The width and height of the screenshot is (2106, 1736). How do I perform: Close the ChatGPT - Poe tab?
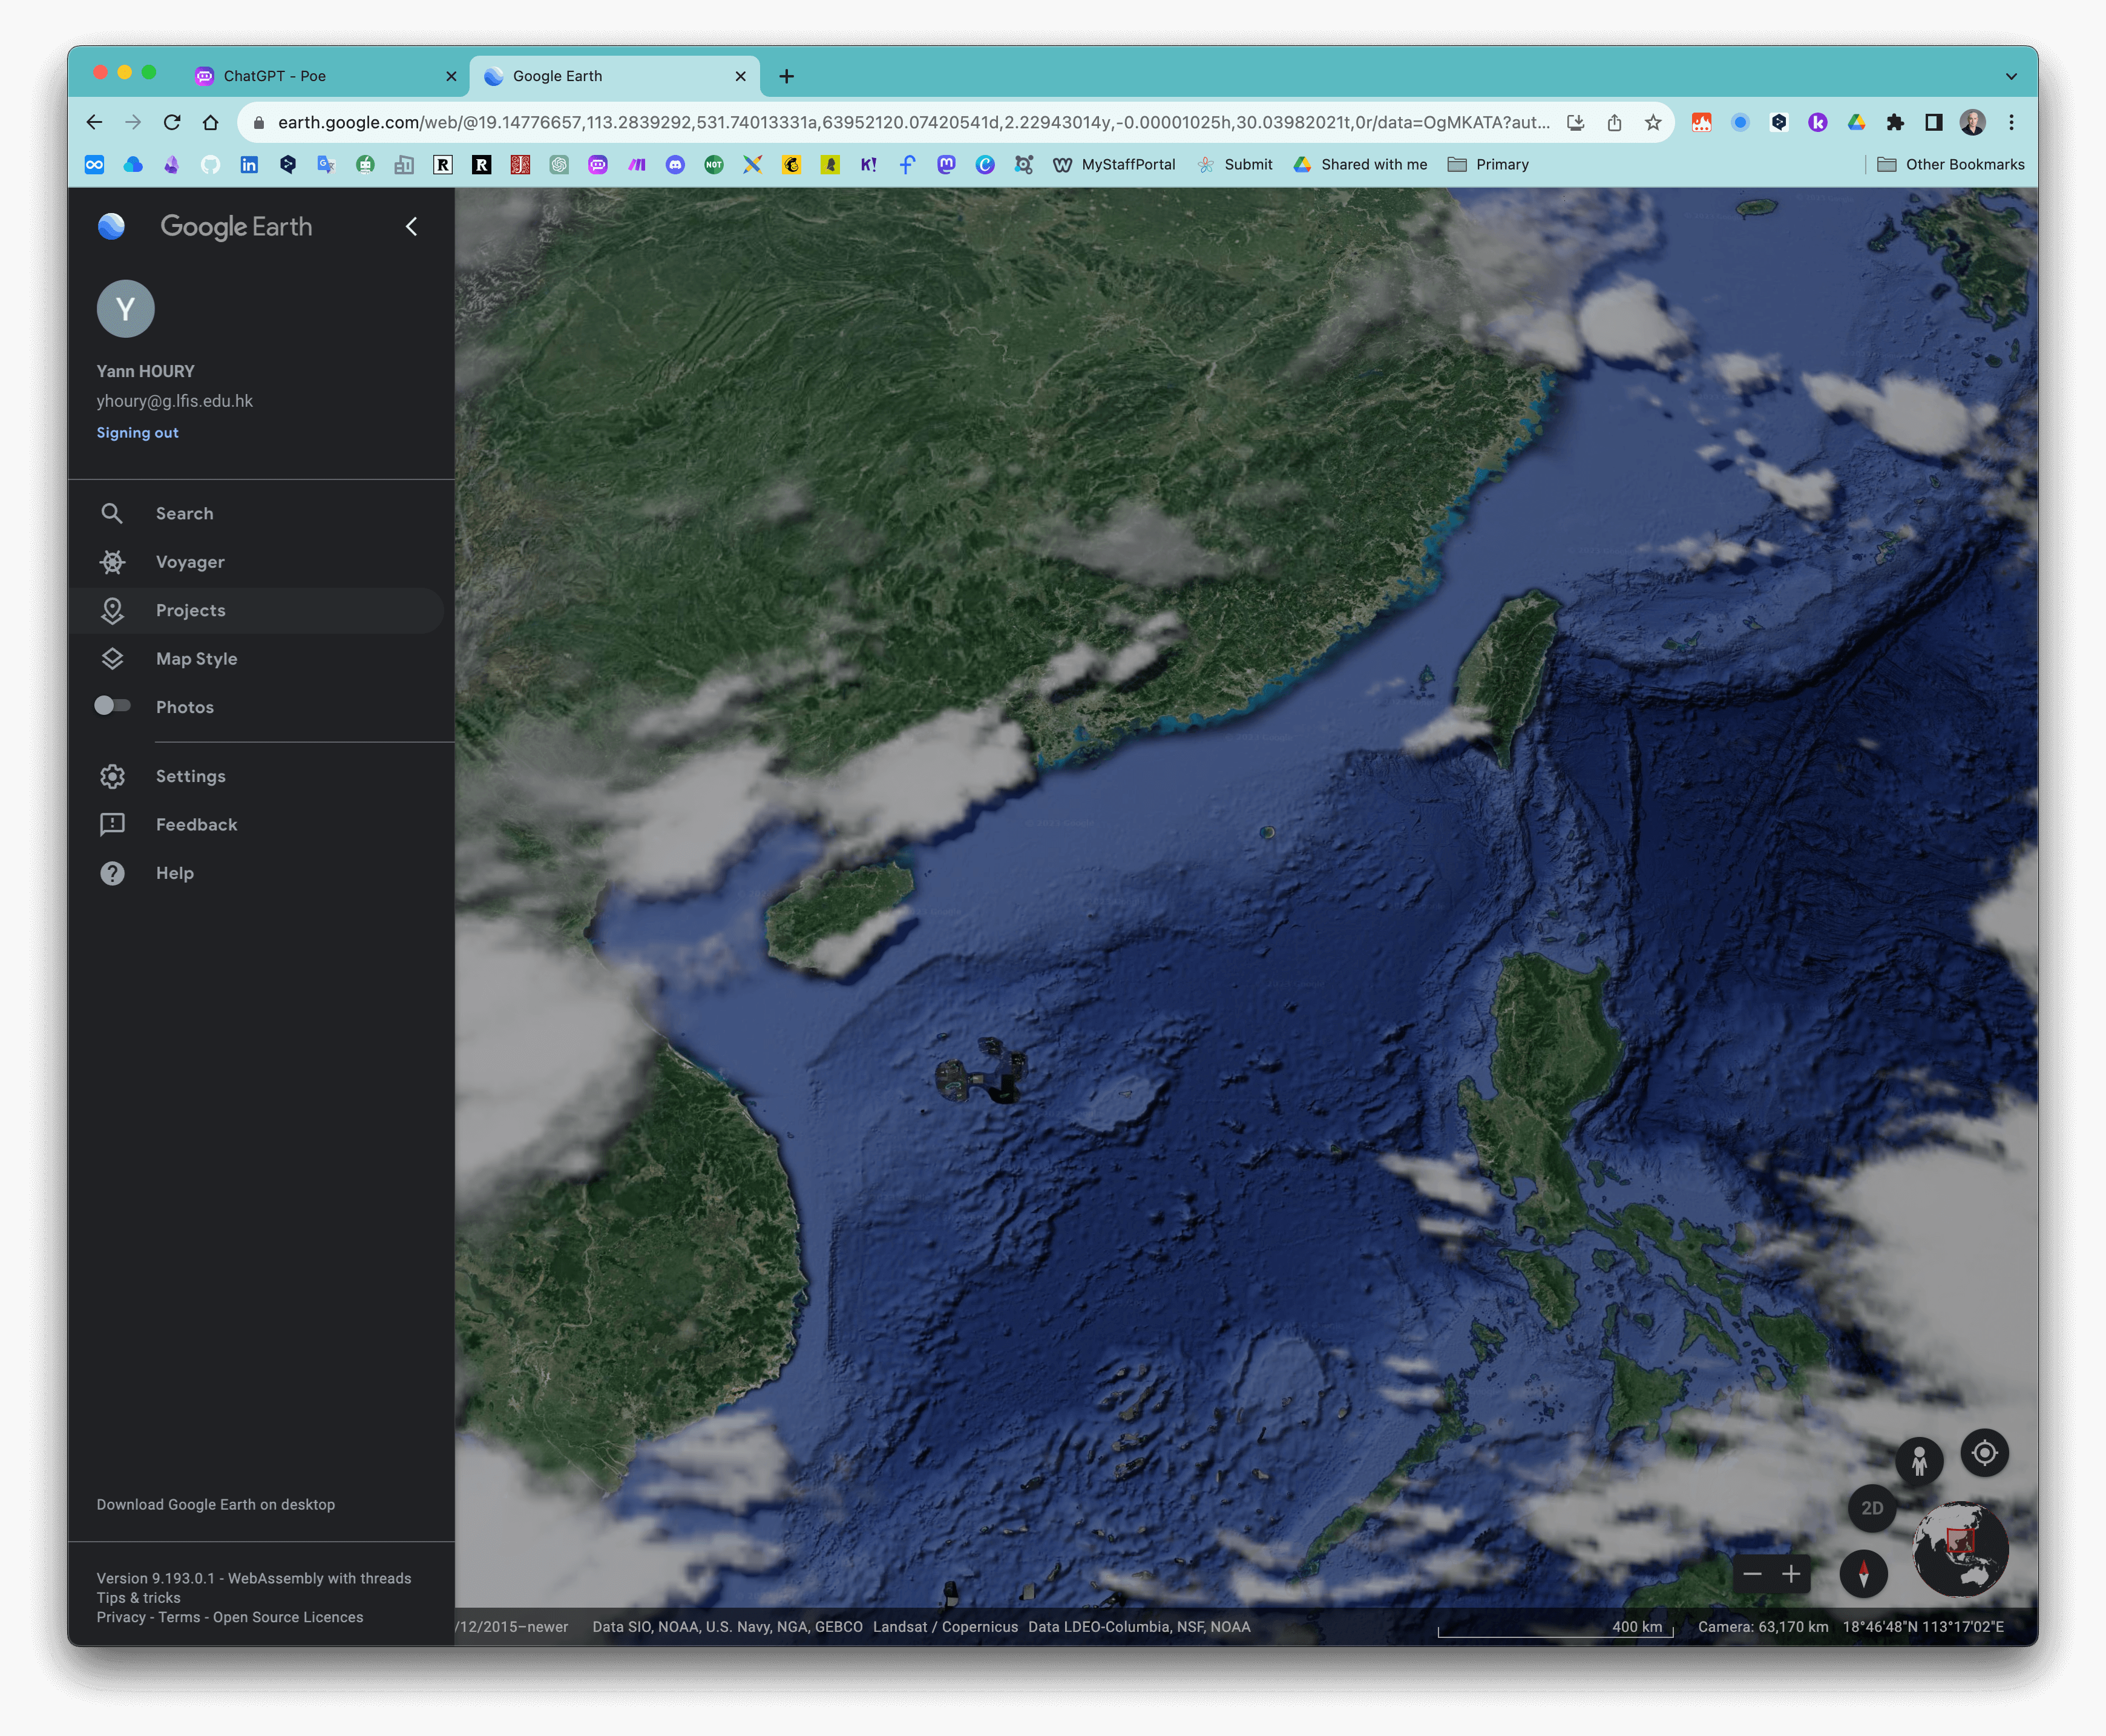(451, 76)
